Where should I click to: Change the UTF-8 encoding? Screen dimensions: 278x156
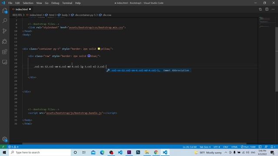coord(217,147)
